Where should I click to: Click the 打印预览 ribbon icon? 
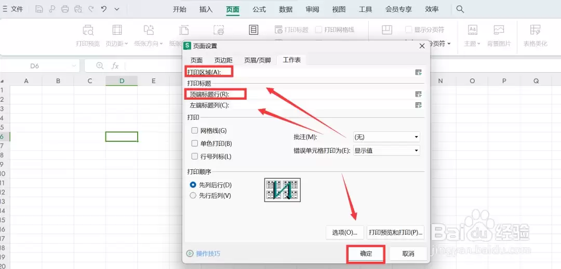[x=88, y=36]
